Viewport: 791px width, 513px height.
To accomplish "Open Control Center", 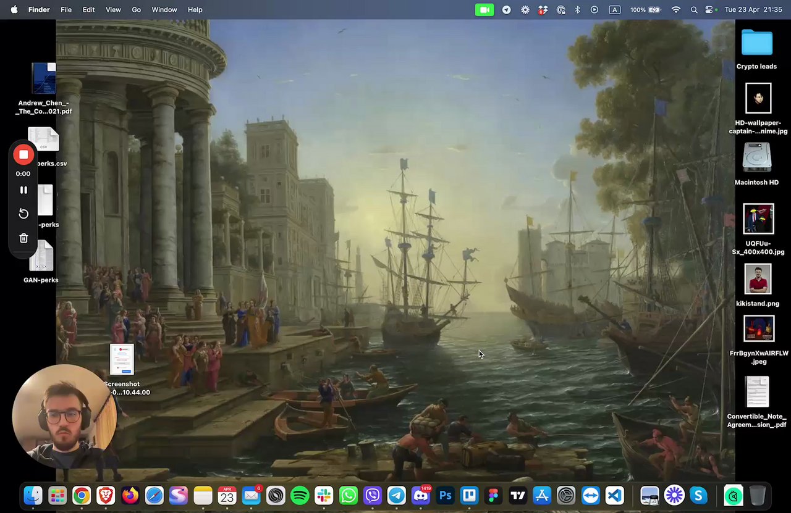I will [709, 10].
